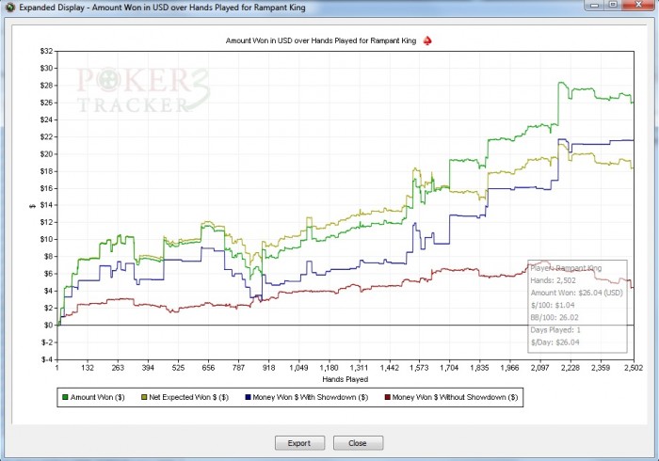This screenshot has width=659, height=461.
Task: Maximize the Expanded Display window
Action: [x=613, y=5]
